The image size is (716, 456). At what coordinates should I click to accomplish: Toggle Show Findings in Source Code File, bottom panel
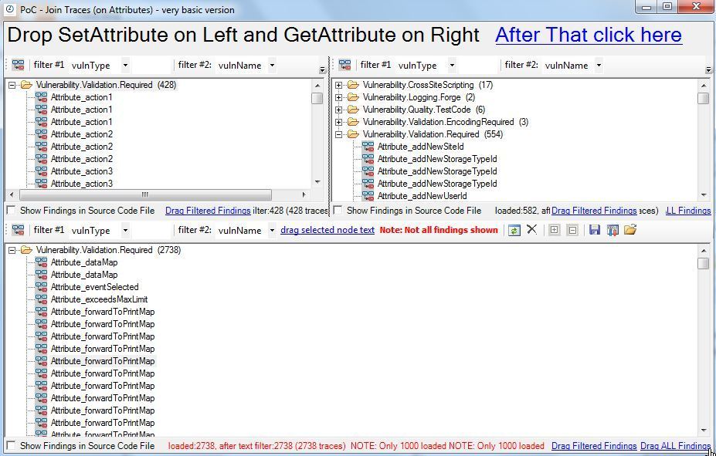point(11,446)
